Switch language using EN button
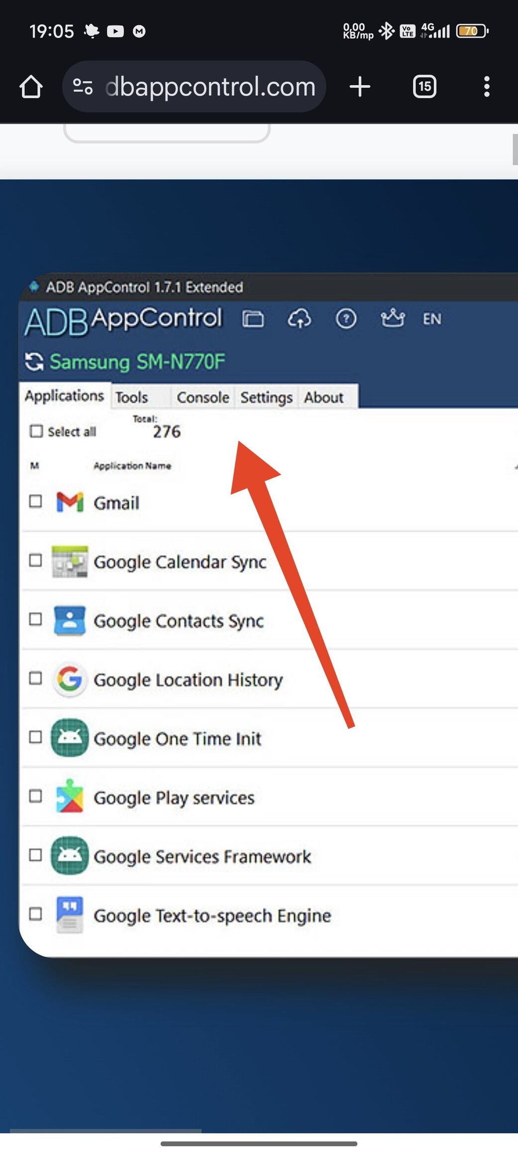518x1154 pixels. pyautogui.click(x=432, y=319)
